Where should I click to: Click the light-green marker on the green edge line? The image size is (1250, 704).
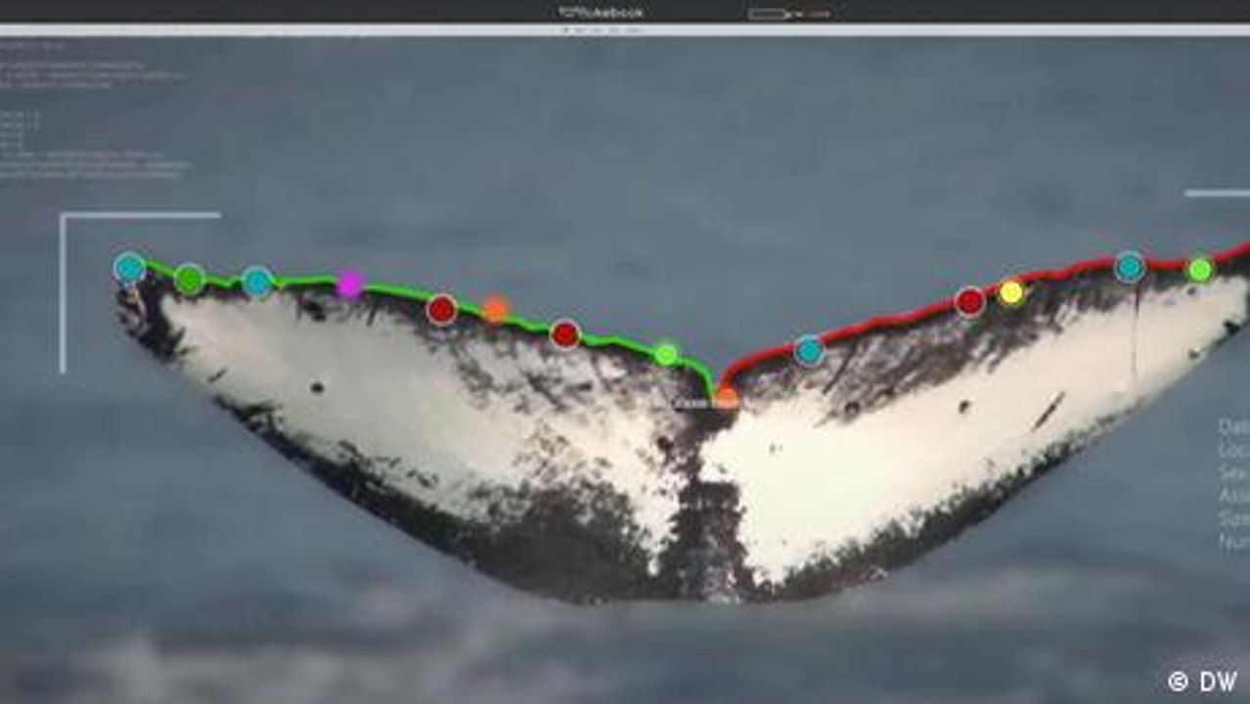click(666, 354)
